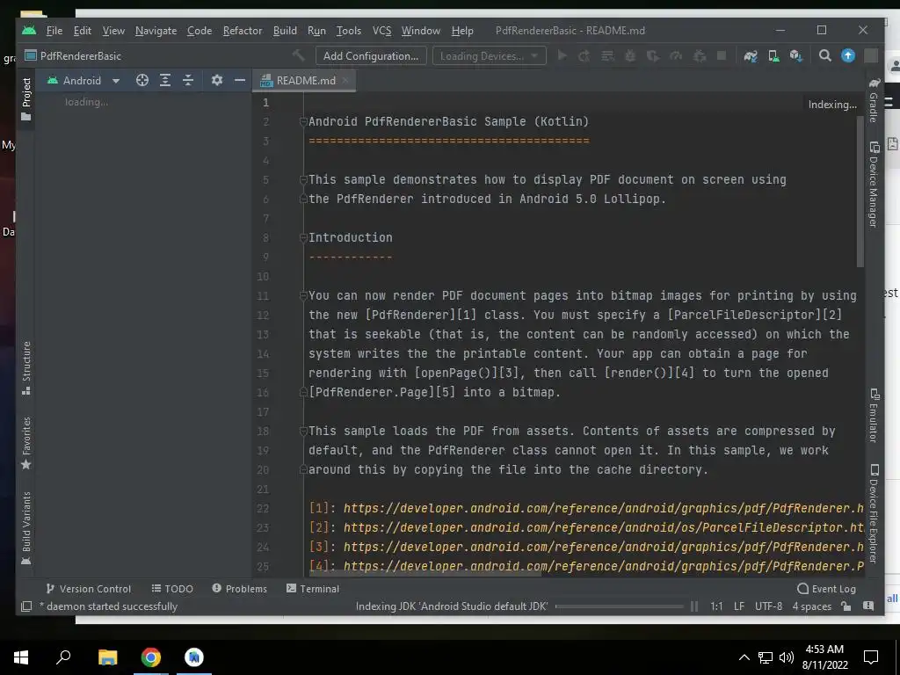Click the tool windows quick access icon
Viewport: 900px width, 675px height.
click(x=26, y=606)
